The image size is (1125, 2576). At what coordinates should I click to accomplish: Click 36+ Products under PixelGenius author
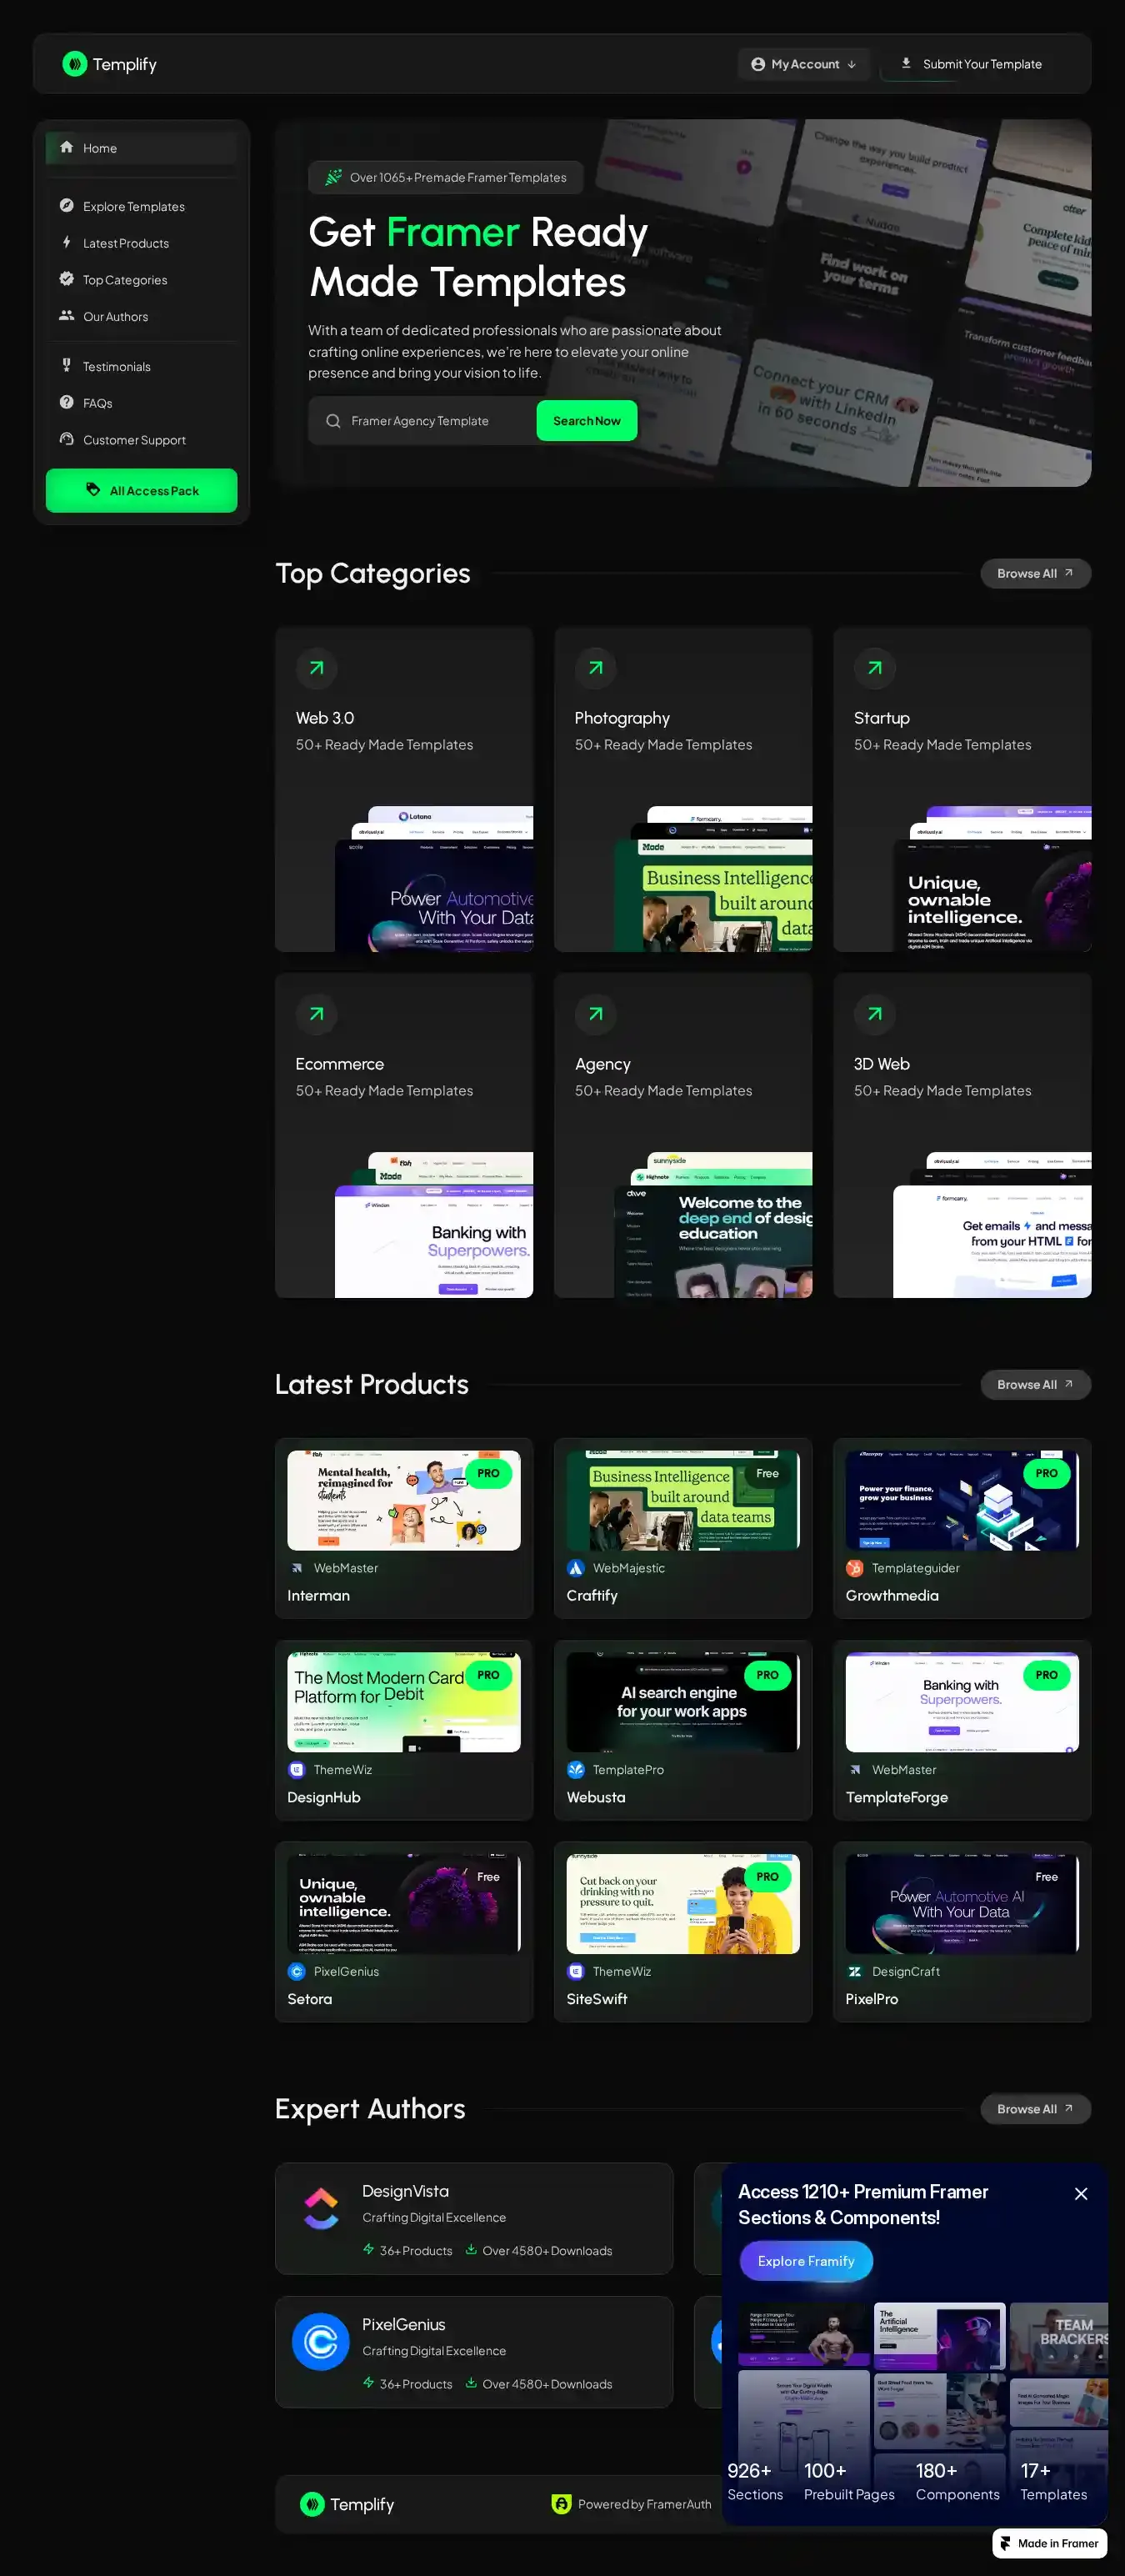[x=408, y=2384]
